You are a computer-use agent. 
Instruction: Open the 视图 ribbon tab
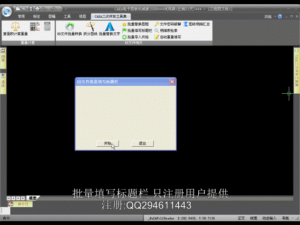tap(82, 16)
